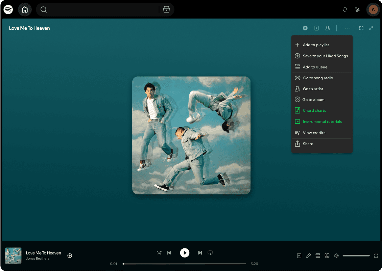
Task: Mute the volume speaker icon
Action: pos(336,256)
